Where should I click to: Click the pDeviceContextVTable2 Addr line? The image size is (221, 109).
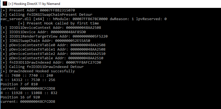pyautogui.click(x=53, y=54)
